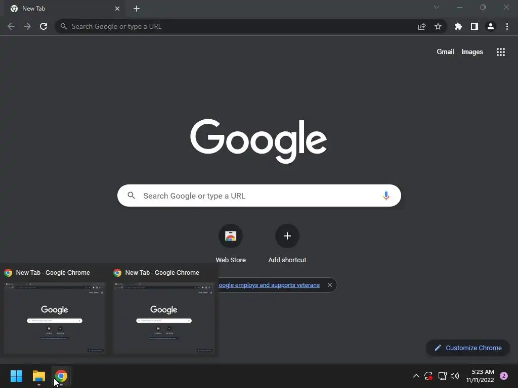Open network status tray icon
The image size is (518, 388).
pos(442,376)
